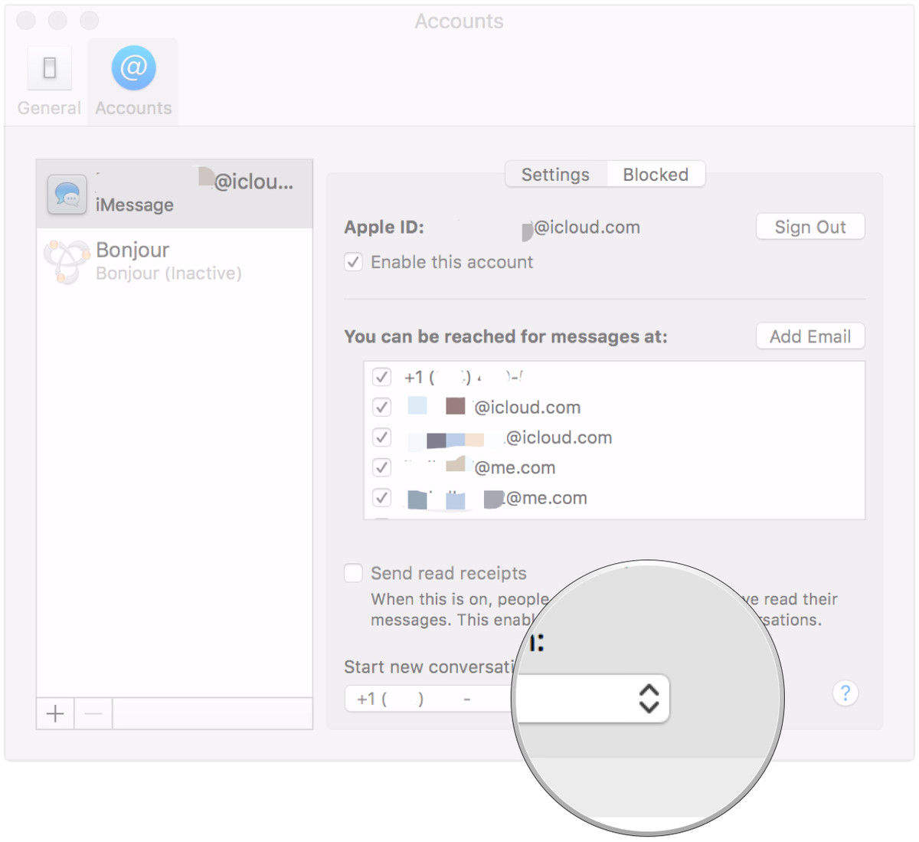The height and width of the screenshot is (842, 919).
Task: Click the close window button in title bar
Action: click(x=26, y=21)
